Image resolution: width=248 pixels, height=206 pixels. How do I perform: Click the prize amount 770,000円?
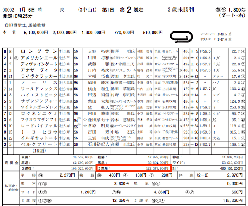pos(124,33)
